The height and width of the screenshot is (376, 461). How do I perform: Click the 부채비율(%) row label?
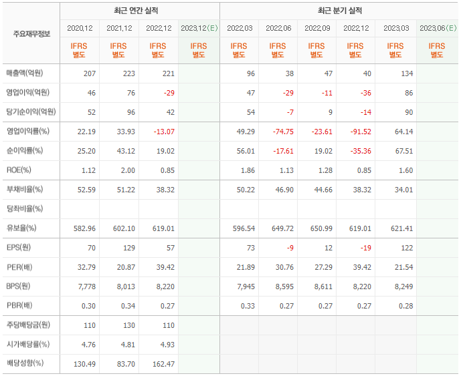pos(25,189)
